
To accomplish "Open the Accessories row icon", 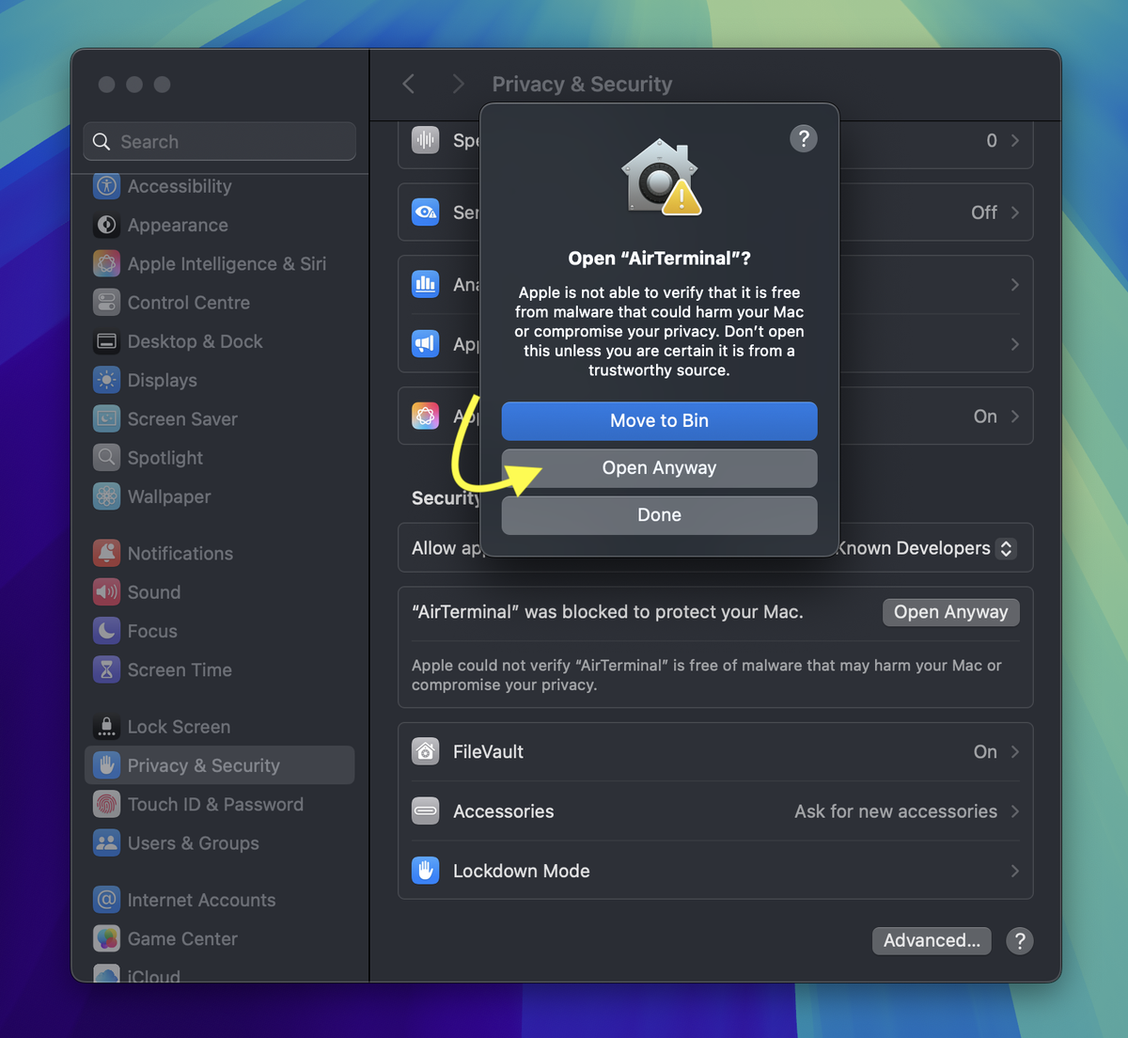I will coord(426,811).
